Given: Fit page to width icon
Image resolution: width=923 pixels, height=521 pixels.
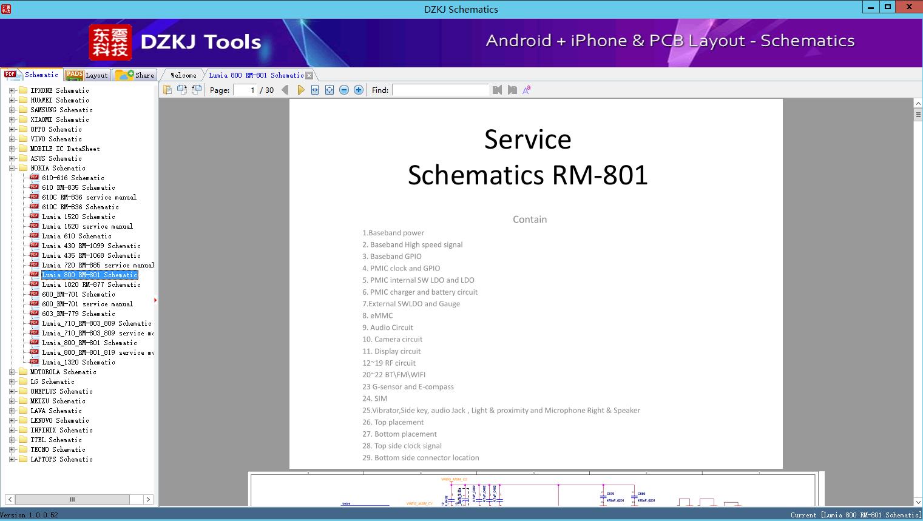Looking at the screenshot, I should click(x=315, y=90).
